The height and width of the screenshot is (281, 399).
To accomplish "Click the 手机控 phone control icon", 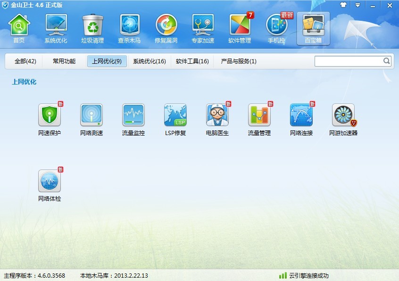I will [276, 28].
